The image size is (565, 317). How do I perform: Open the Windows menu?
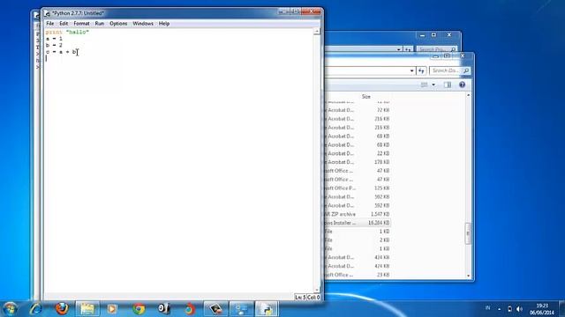143,24
